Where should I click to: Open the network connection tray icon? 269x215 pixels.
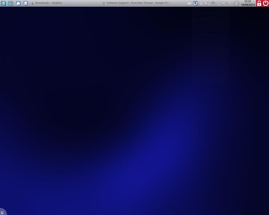point(219,3)
